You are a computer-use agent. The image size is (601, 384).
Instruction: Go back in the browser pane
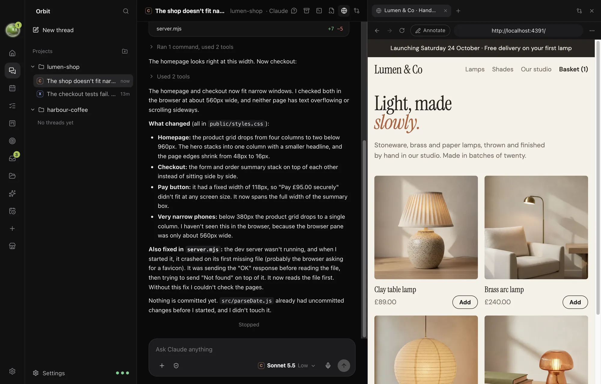(377, 31)
